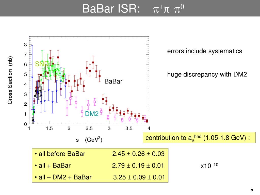The width and height of the screenshot is (260, 195).
Task: Click the 'all – DM2 + BaBar' bullet
Action: tap(63, 177)
